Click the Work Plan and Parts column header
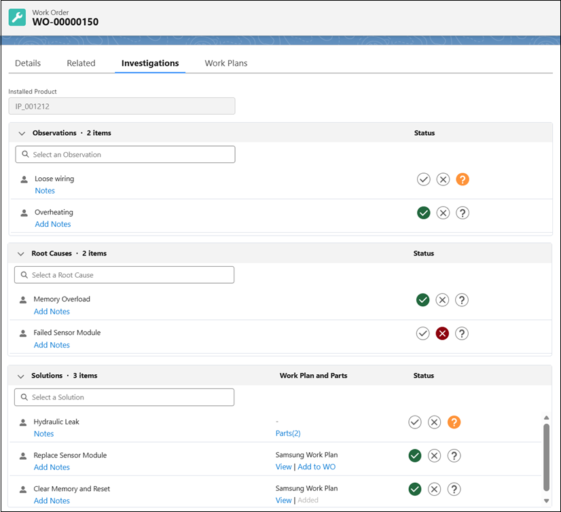Screen dimensions: 561x512 click(313, 376)
